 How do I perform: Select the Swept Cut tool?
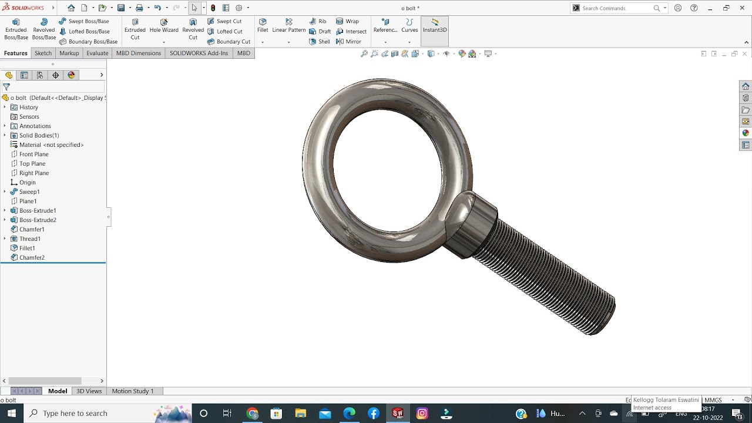pyautogui.click(x=224, y=21)
